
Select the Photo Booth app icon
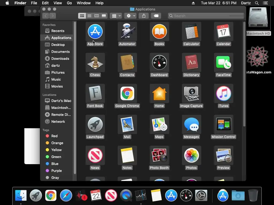coord(159,156)
